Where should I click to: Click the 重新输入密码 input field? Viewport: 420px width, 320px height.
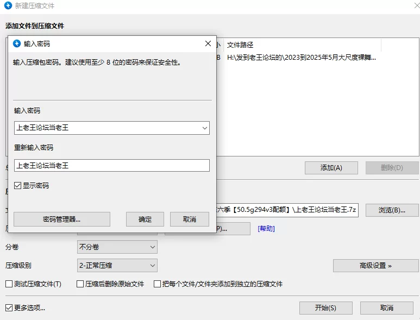[112, 166]
